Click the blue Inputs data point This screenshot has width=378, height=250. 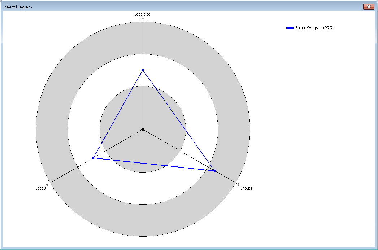click(214, 171)
